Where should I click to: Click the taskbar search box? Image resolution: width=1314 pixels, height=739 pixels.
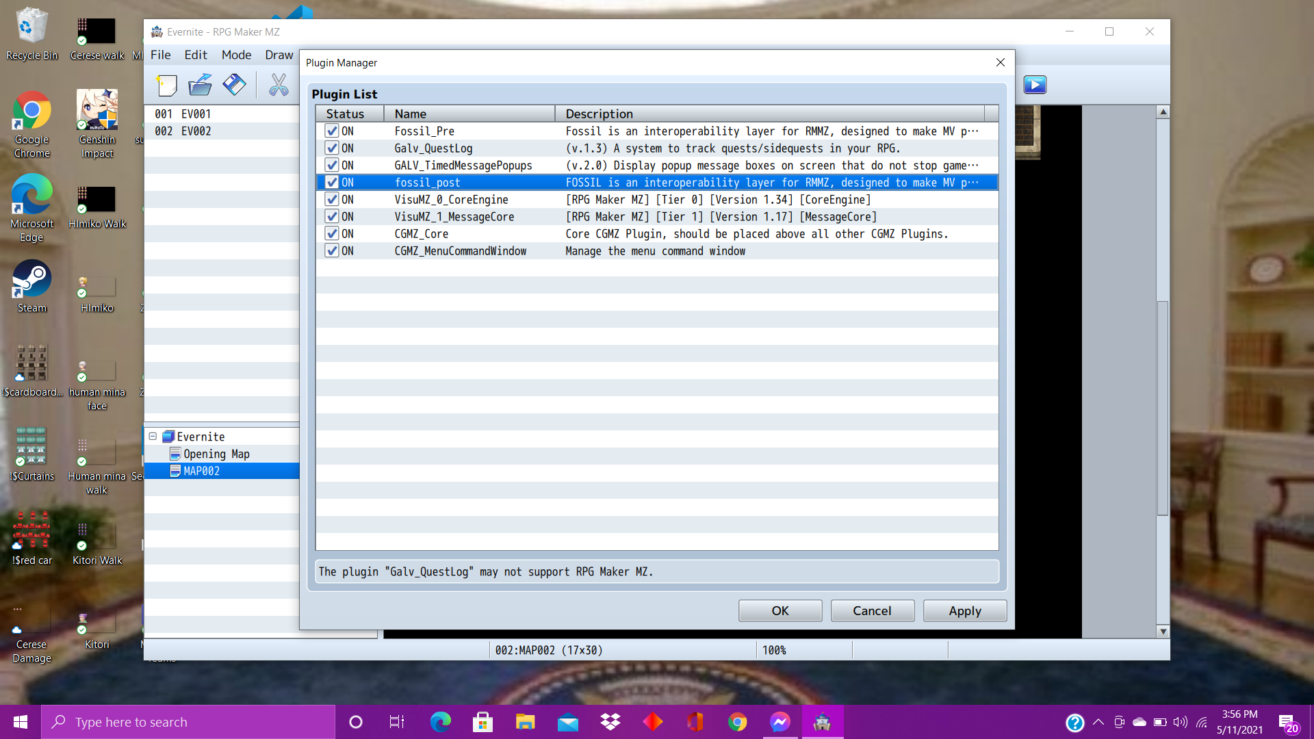click(x=188, y=722)
